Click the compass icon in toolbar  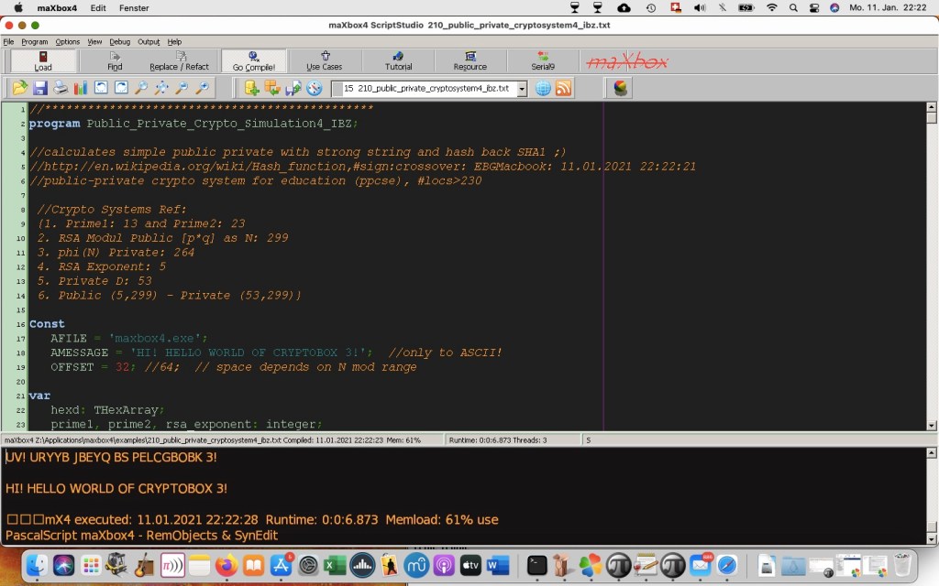click(315, 88)
